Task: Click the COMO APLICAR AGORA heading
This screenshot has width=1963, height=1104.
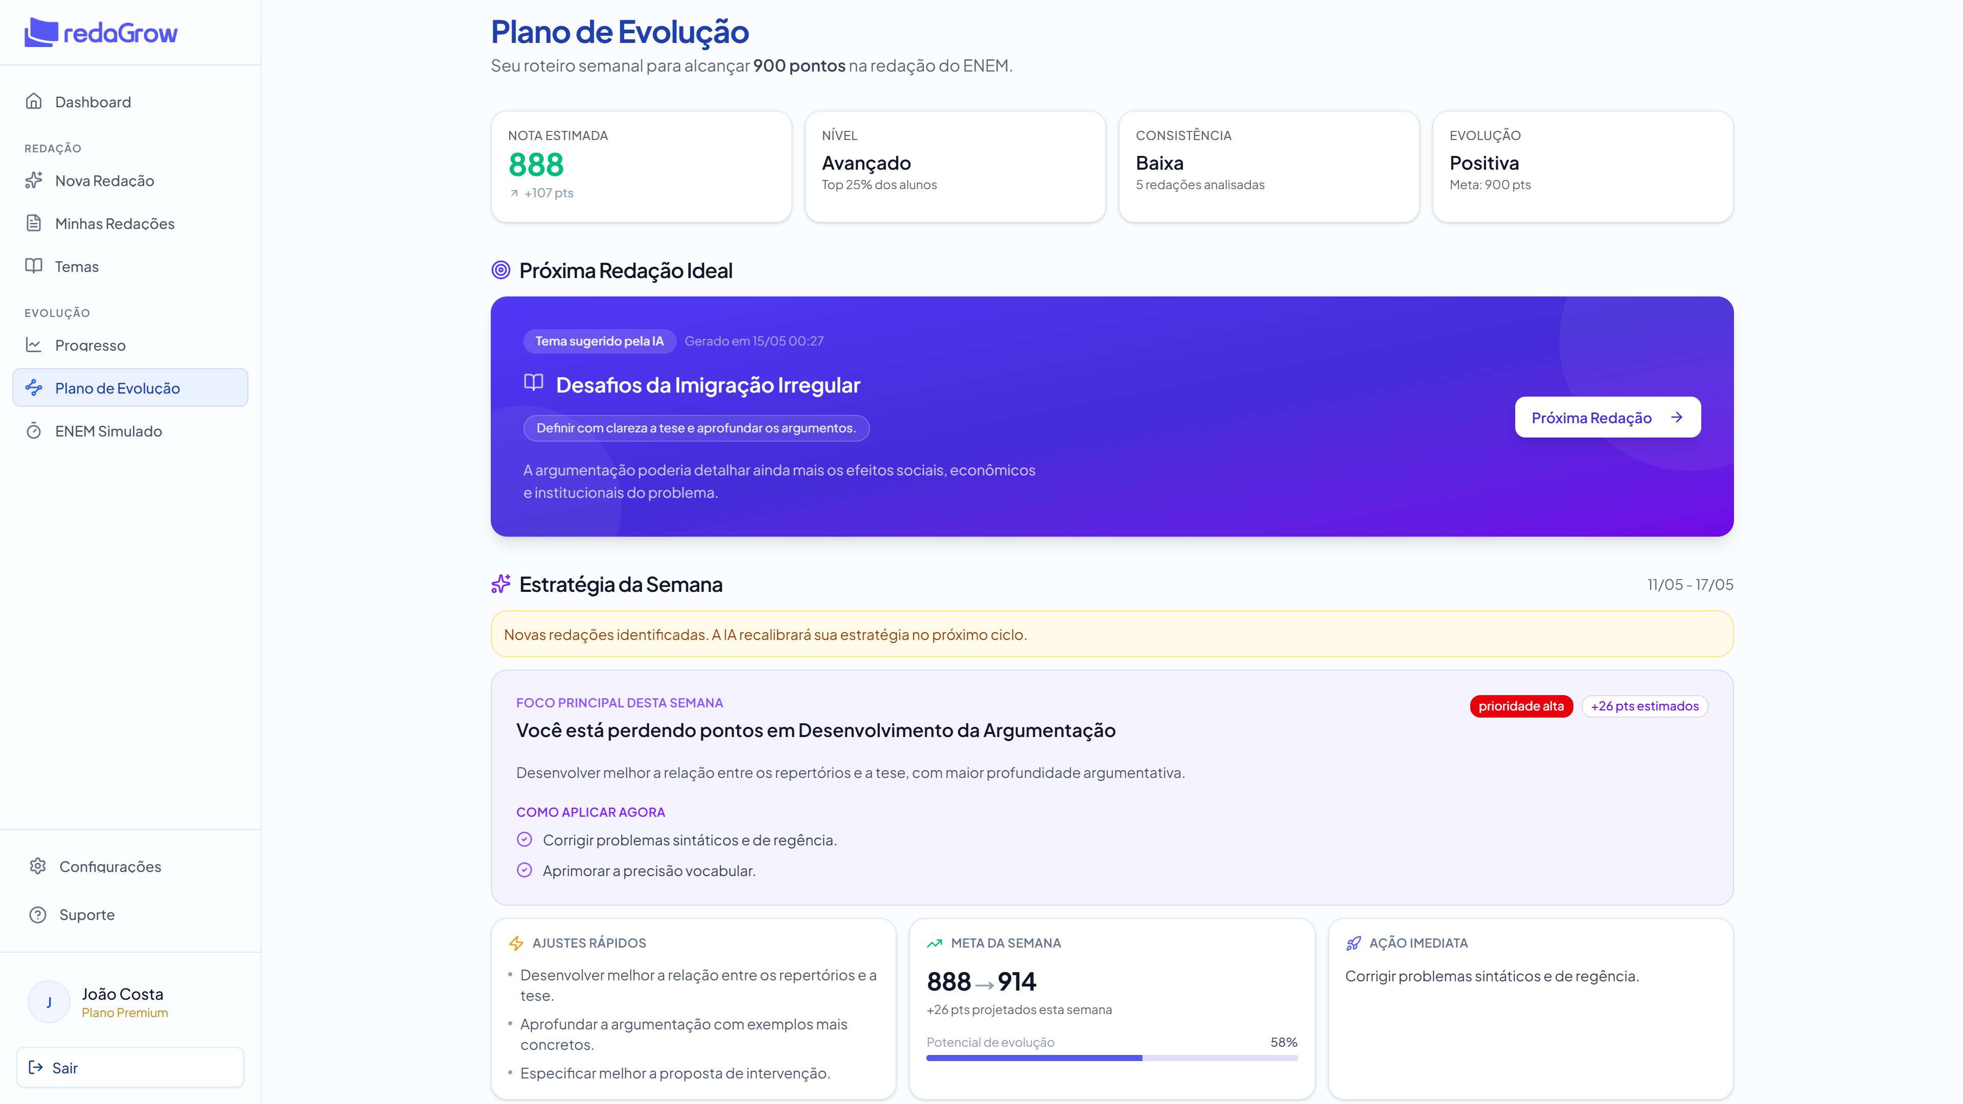Action: (x=590, y=812)
